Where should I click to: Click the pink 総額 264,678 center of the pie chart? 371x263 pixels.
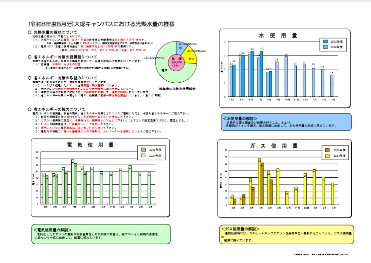[x=176, y=62]
